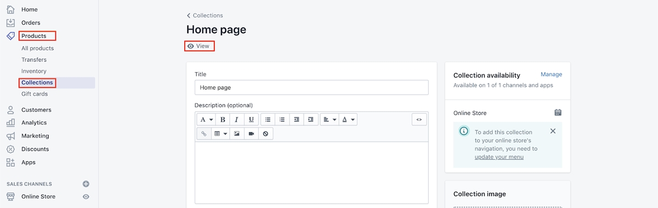658x208 pixels.
Task: Preview Online Store via sidebar eye icon
Action: click(86, 197)
